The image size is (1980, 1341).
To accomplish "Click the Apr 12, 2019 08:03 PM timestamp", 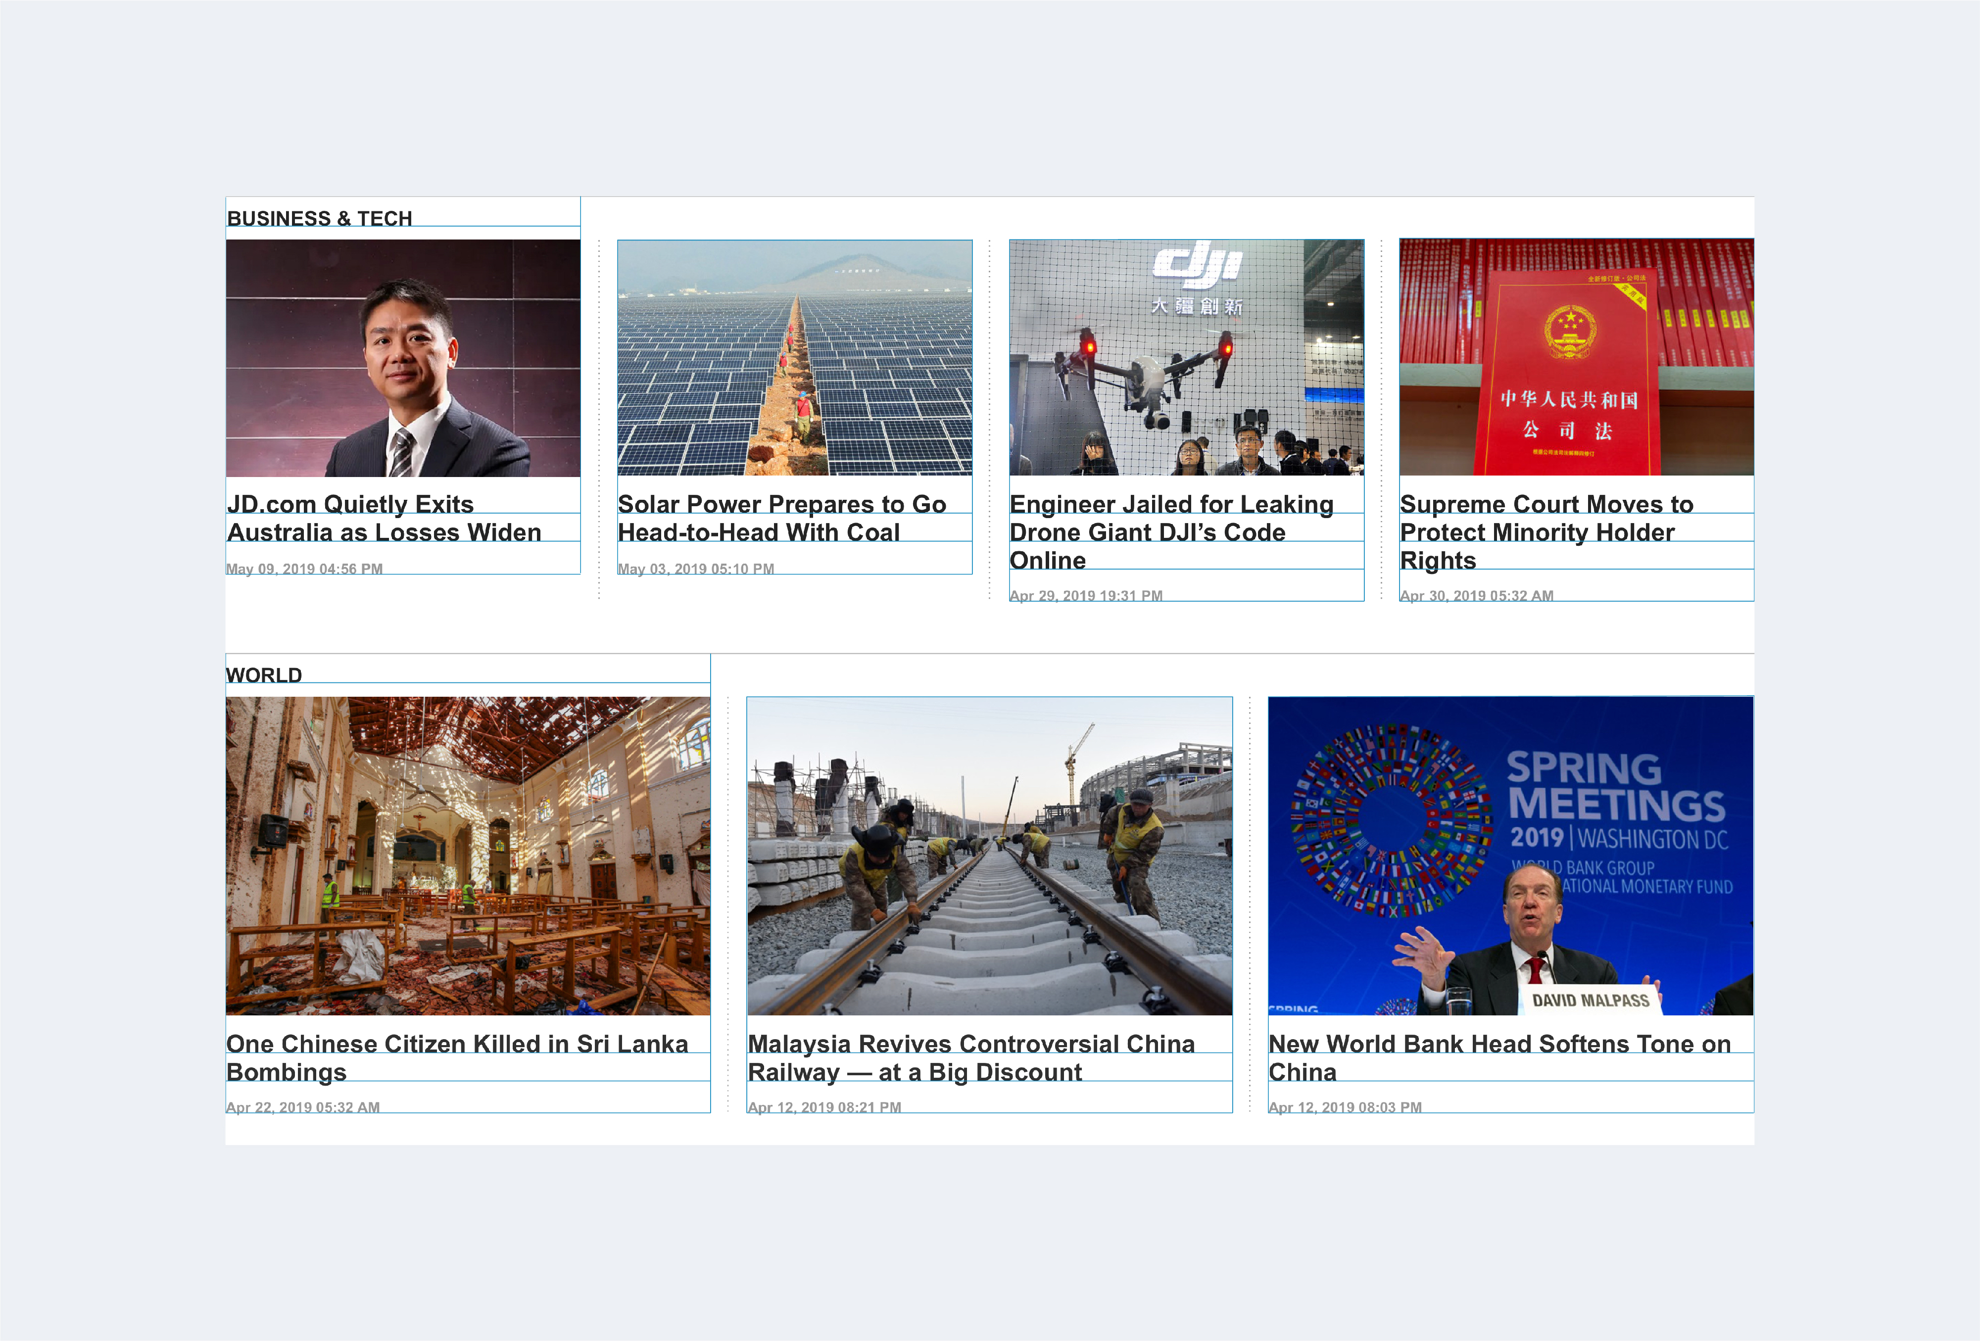I will coord(1345,1107).
